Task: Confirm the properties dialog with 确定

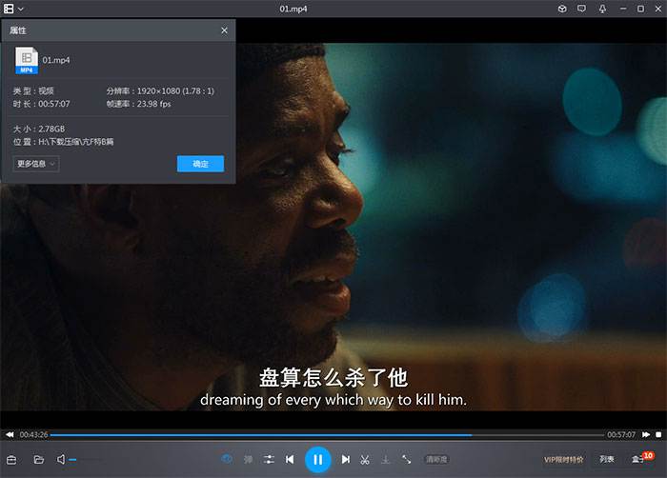Action: coord(200,164)
